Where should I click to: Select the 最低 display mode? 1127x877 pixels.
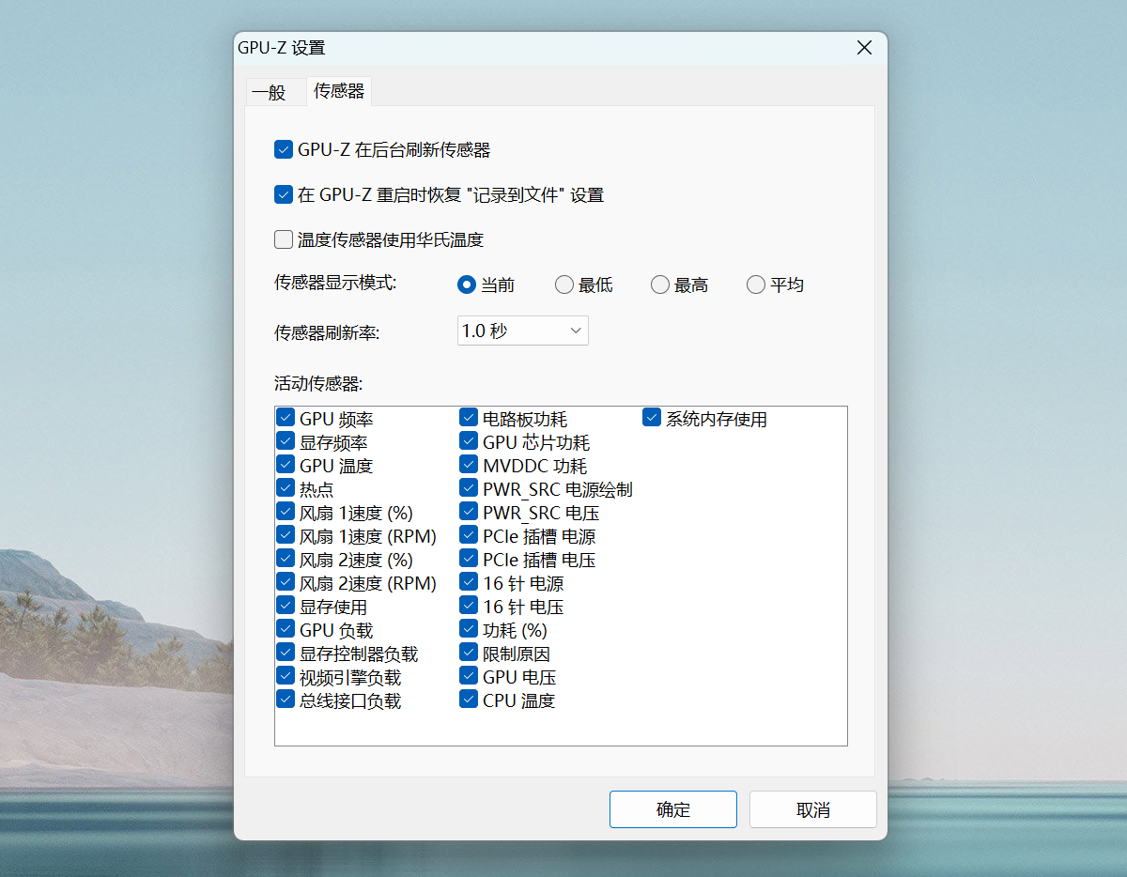(x=564, y=285)
